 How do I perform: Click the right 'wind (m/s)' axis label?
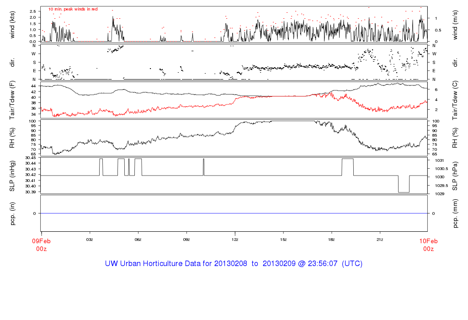tap(455, 25)
